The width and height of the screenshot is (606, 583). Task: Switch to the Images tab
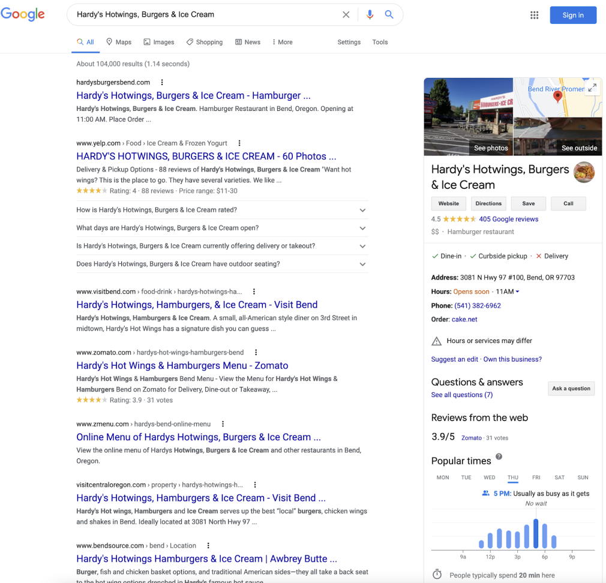pos(159,42)
